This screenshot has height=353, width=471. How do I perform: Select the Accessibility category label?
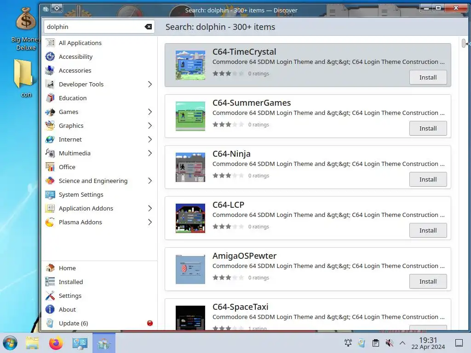point(76,57)
